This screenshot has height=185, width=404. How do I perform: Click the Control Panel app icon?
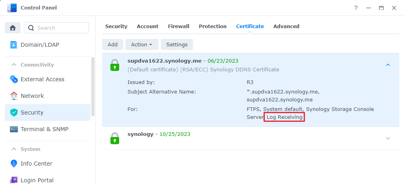(x=12, y=8)
